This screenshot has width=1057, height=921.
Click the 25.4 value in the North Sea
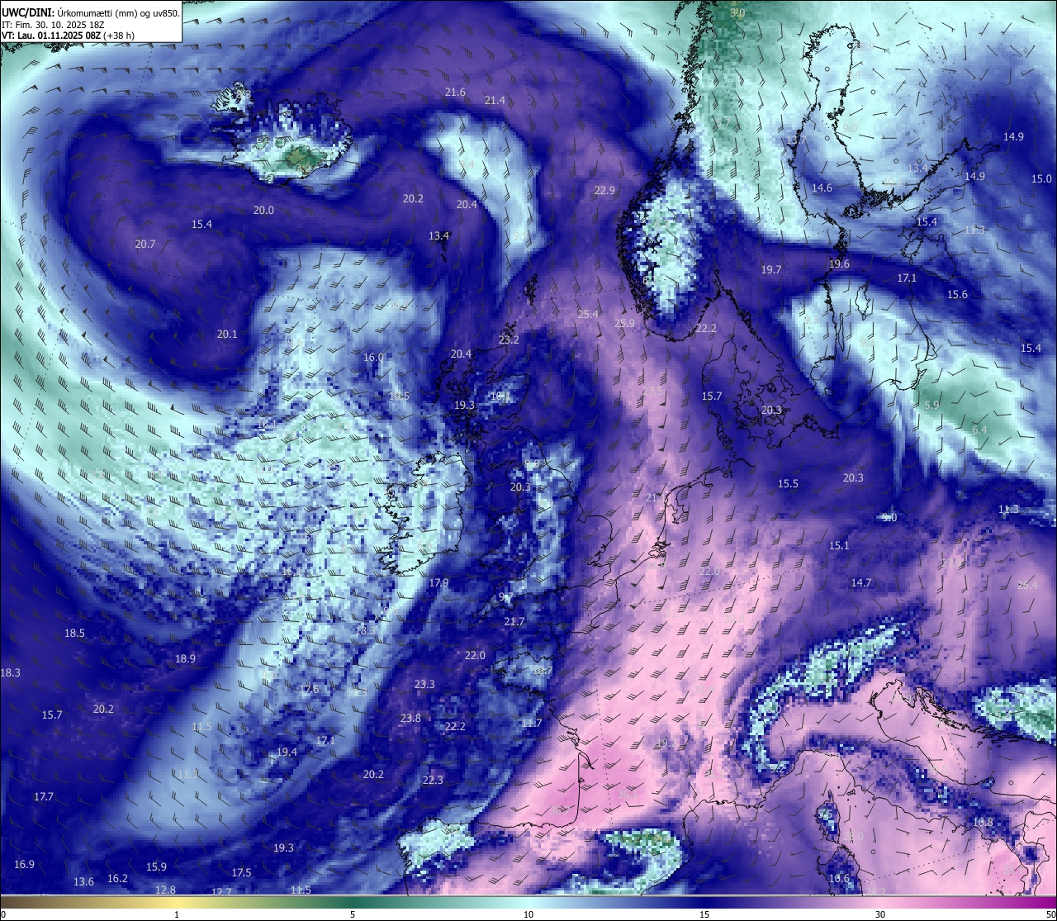(588, 315)
